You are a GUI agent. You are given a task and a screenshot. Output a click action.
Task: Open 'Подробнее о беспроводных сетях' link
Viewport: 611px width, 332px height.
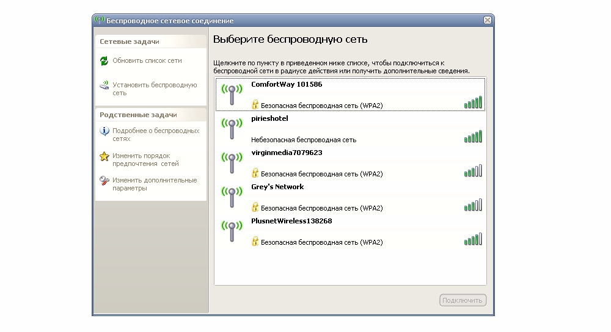pyautogui.click(x=156, y=135)
